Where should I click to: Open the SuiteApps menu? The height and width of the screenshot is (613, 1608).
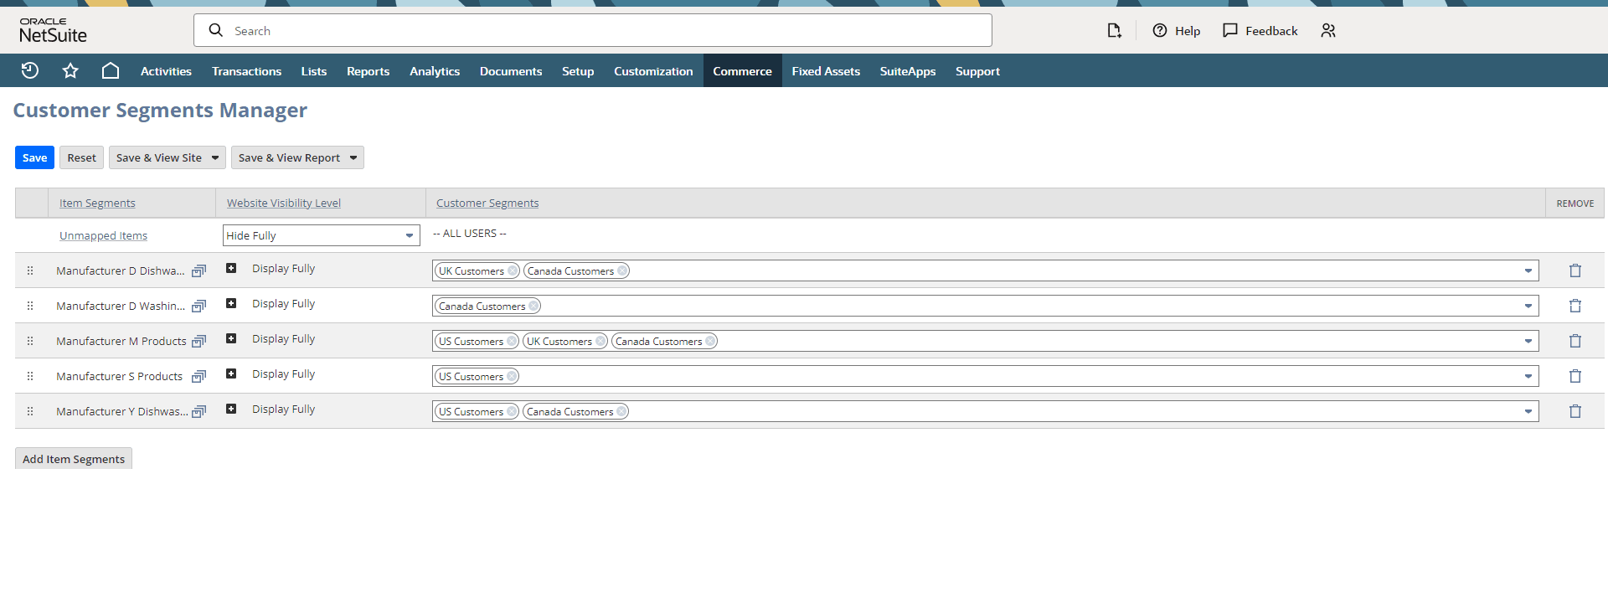click(x=908, y=71)
